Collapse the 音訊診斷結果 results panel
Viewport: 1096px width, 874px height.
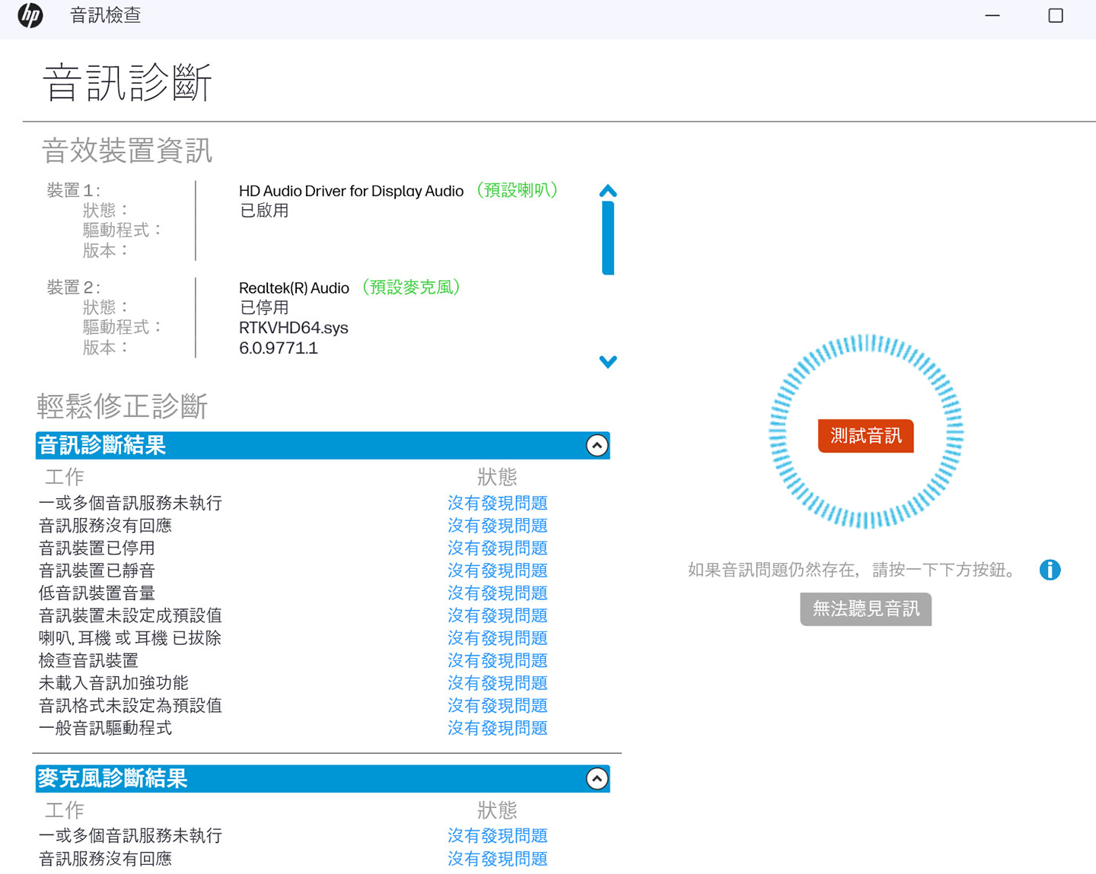[x=596, y=445]
